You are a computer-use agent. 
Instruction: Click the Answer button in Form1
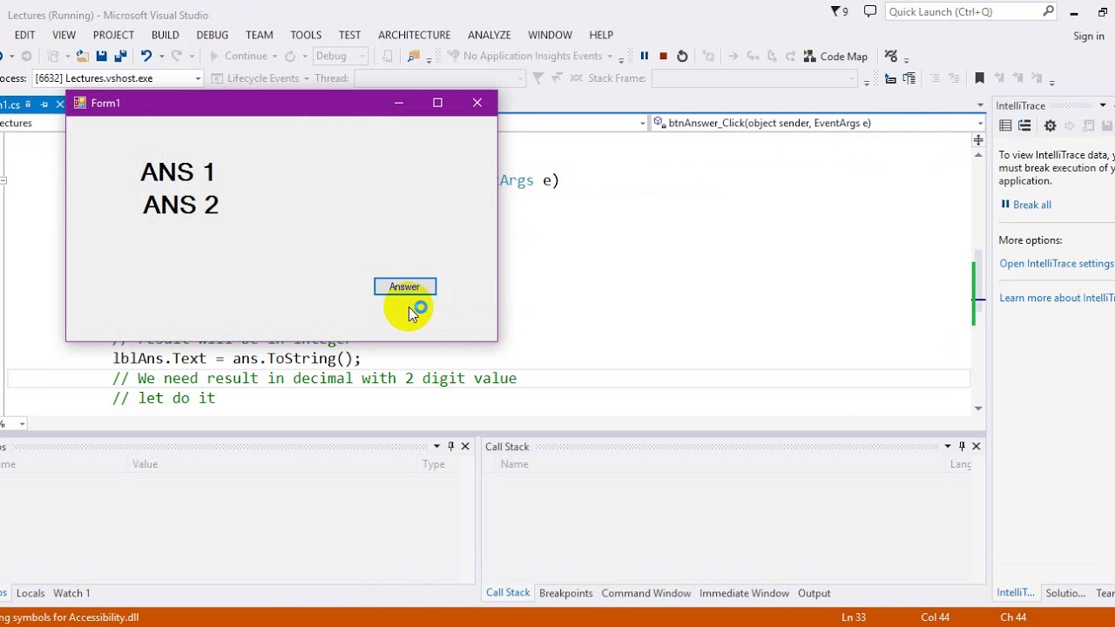405,287
